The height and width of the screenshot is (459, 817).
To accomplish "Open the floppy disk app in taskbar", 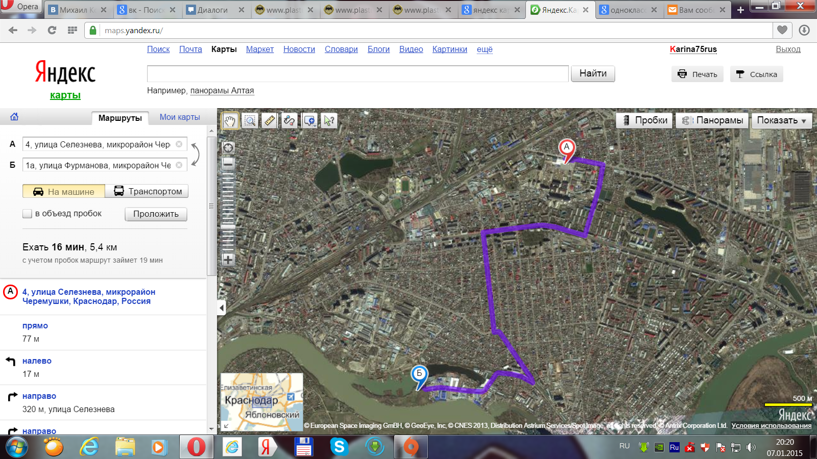I will coord(303,447).
